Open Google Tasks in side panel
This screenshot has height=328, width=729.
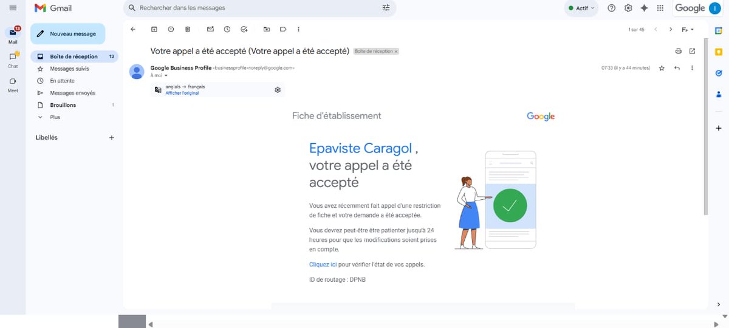point(719,73)
